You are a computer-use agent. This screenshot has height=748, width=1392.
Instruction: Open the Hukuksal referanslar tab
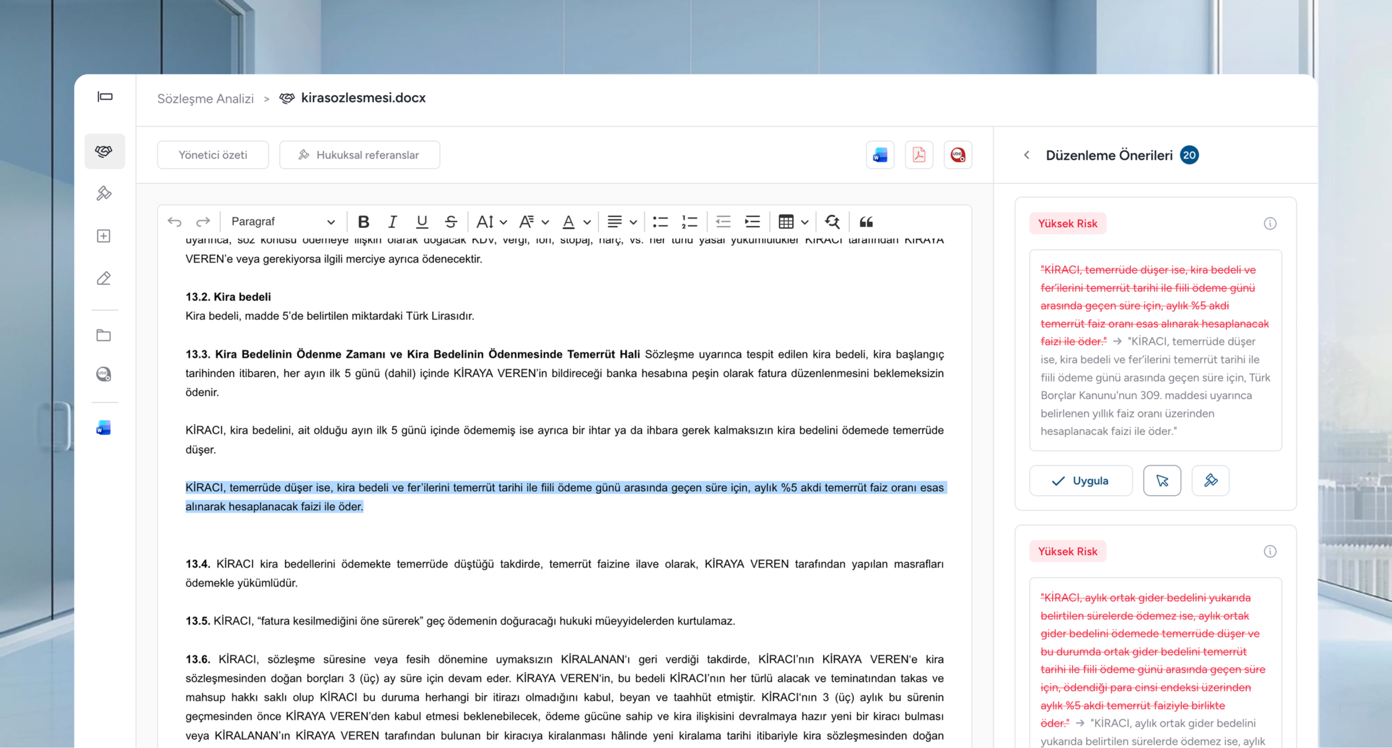point(359,155)
